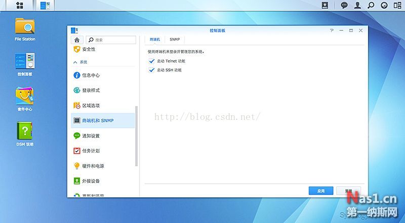
Task: Toggle 启动 Telnet 功能 checkbox
Action: click(x=151, y=61)
